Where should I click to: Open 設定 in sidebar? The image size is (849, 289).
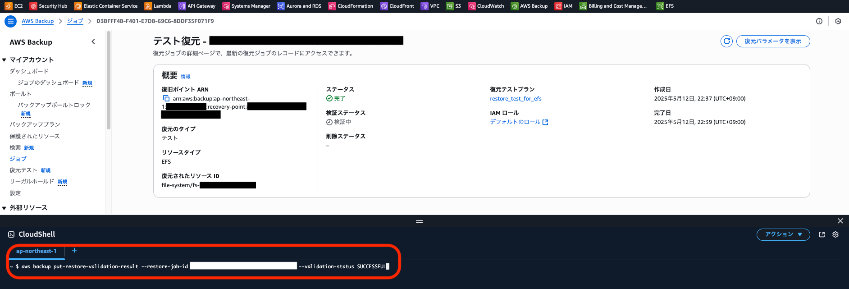pyautogui.click(x=15, y=193)
